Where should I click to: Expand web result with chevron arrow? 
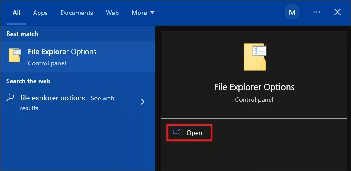pos(143,102)
